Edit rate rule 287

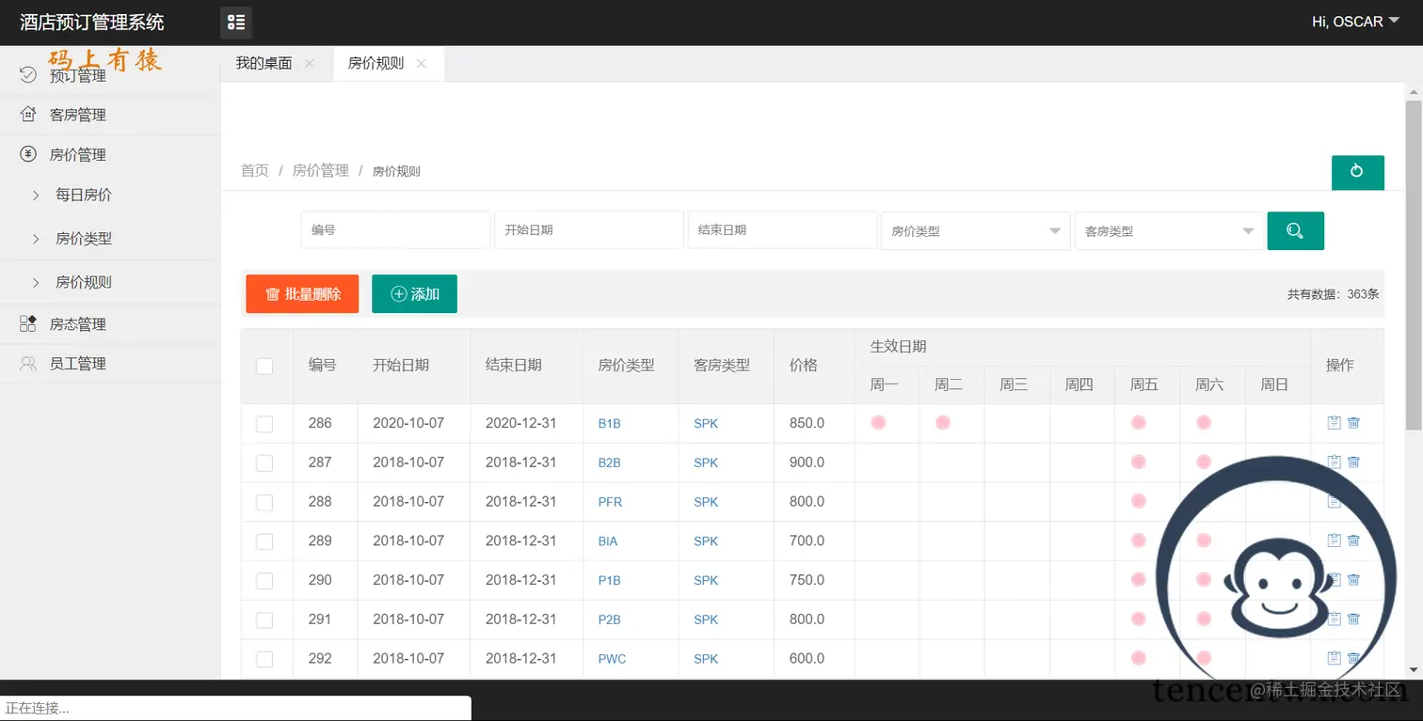[x=1334, y=462]
